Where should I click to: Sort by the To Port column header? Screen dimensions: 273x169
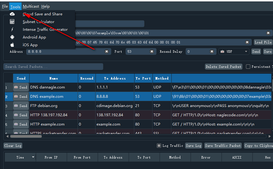point(143,78)
